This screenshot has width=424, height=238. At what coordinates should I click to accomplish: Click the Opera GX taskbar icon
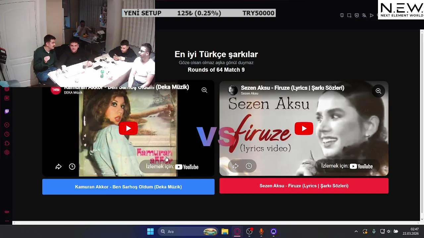(237, 231)
